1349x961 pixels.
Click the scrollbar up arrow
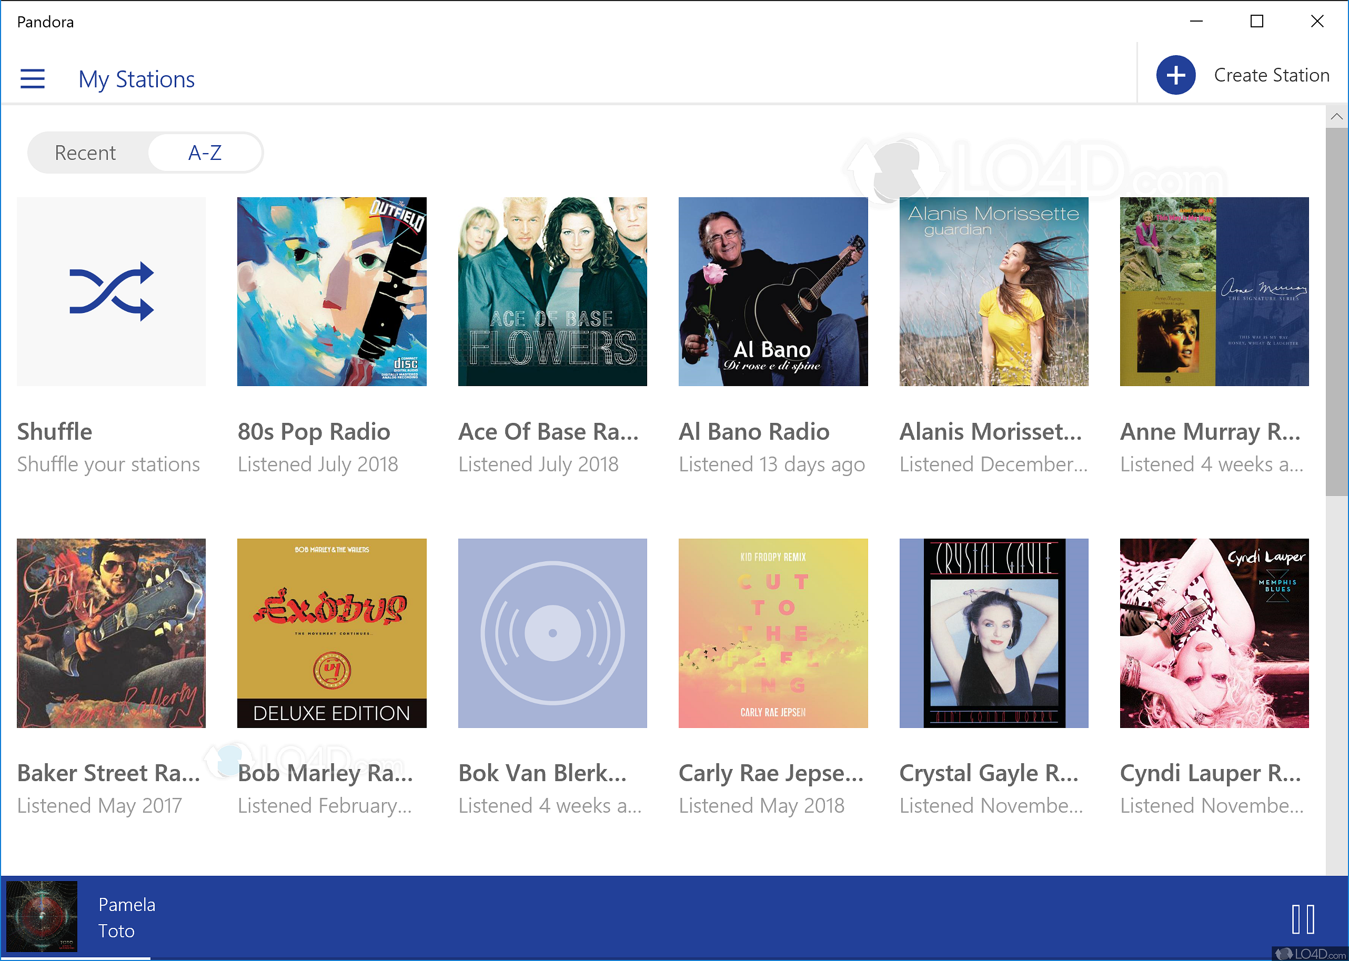pos(1336,117)
